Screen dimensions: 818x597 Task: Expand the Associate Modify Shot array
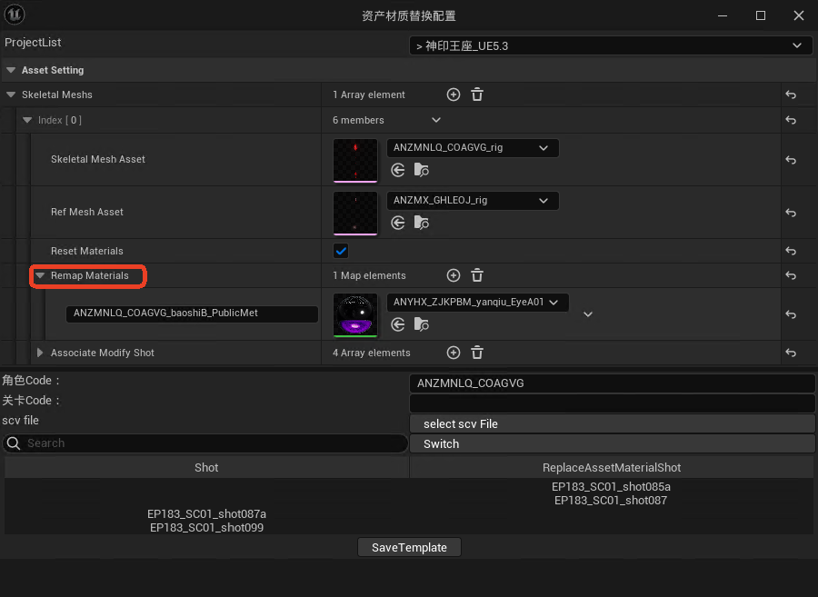pos(40,353)
